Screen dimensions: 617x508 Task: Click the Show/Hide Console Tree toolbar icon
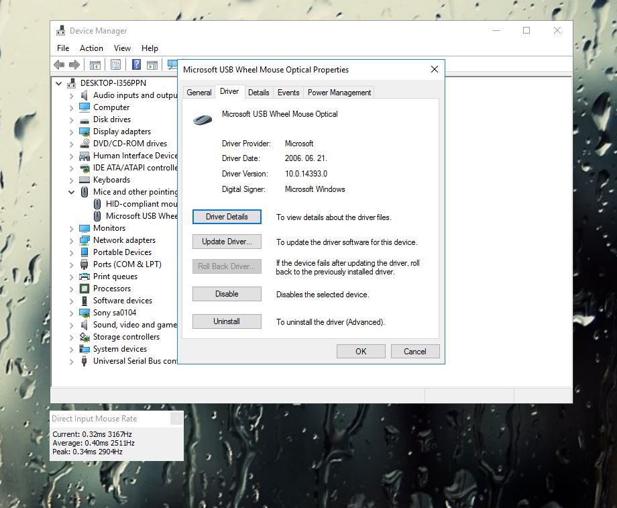pyautogui.click(x=95, y=64)
